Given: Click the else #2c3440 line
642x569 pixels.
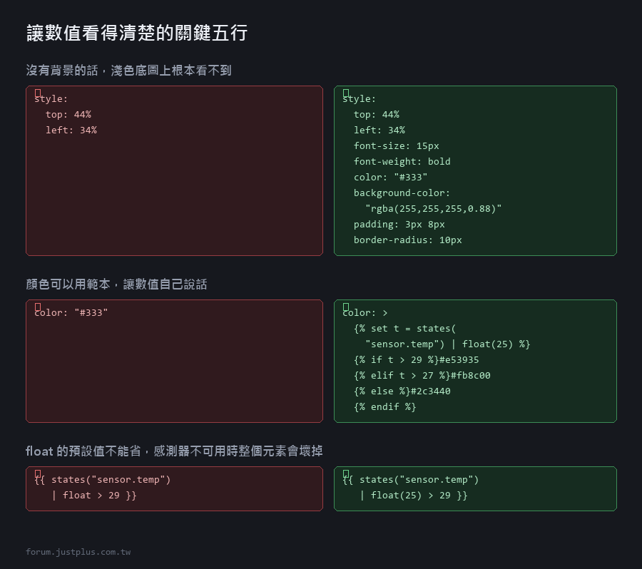Looking at the screenshot, I should (x=402, y=391).
